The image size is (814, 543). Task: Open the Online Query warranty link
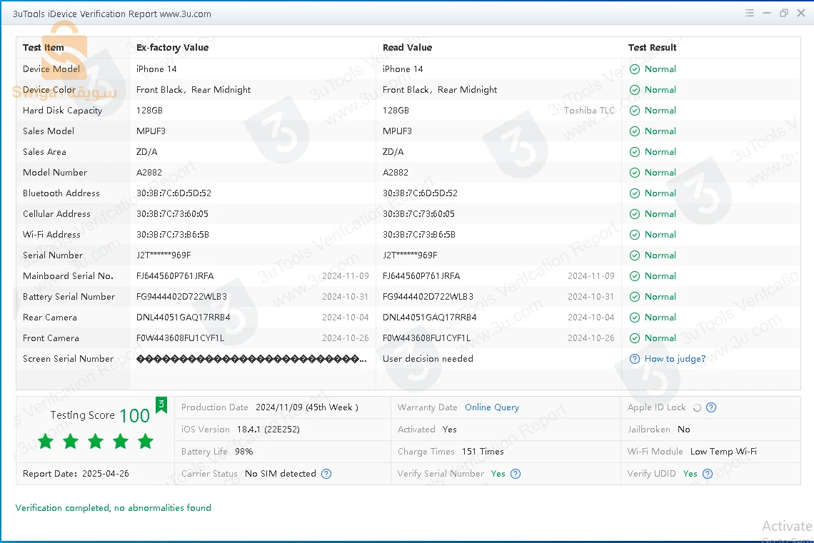tap(492, 407)
